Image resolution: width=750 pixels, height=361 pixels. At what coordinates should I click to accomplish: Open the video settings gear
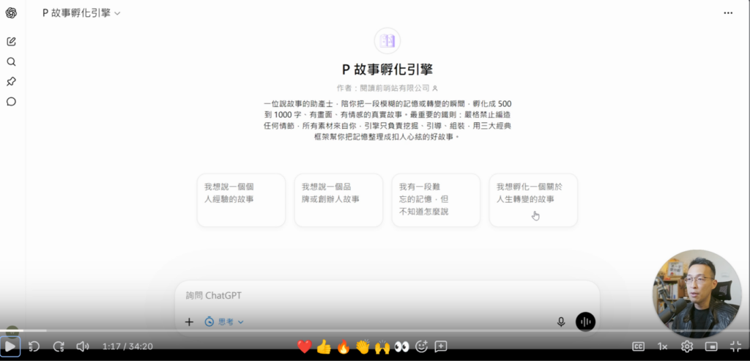point(687,346)
